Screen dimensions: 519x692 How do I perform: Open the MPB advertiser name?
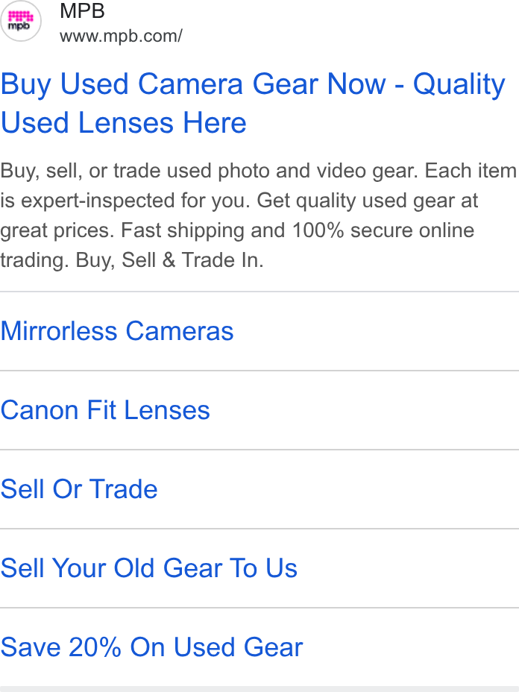point(82,11)
